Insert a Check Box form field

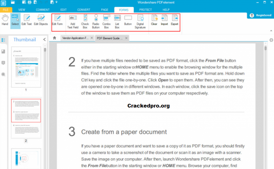coord(85,22)
